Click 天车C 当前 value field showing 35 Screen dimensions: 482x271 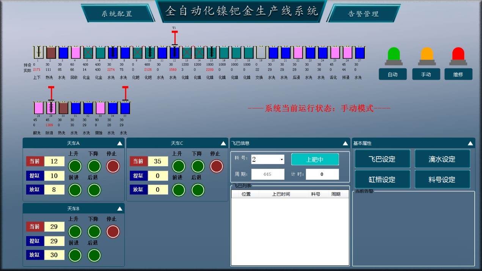pyautogui.click(x=158, y=161)
